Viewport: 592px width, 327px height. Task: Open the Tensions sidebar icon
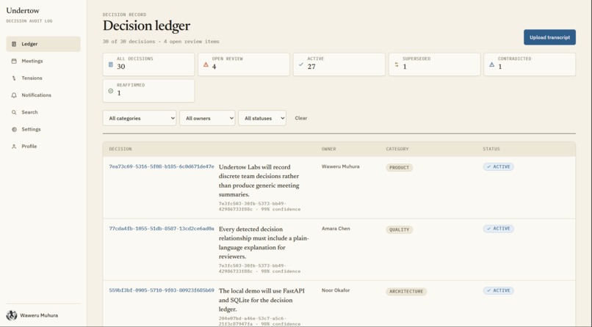14,78
